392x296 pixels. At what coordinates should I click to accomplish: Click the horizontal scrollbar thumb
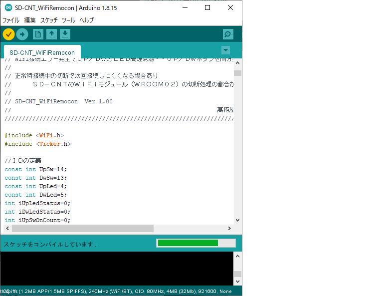(83, 229)
